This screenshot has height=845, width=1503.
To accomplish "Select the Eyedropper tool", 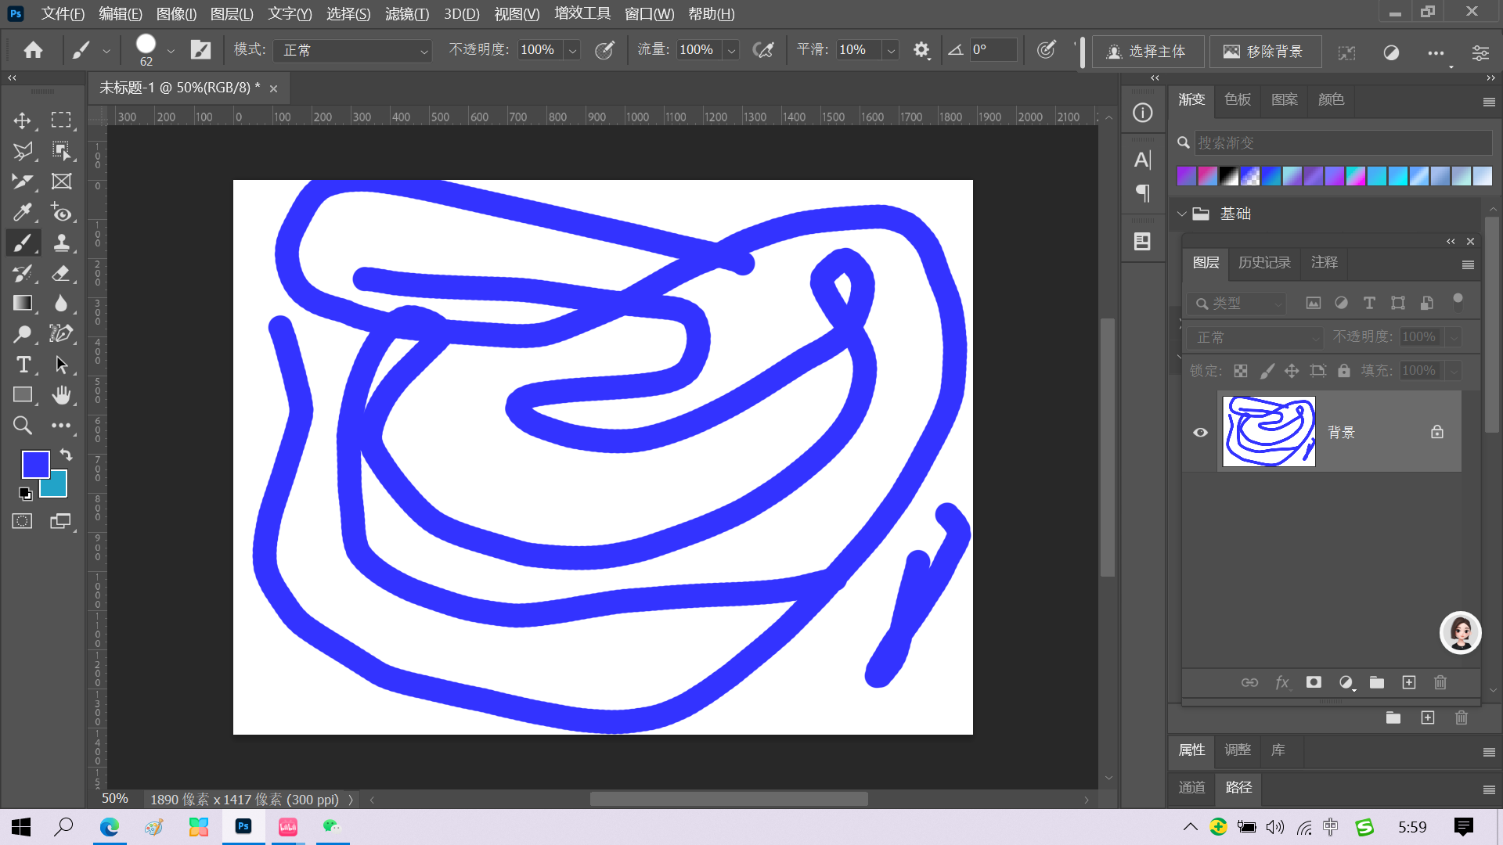I will click(x=22, y=212).
